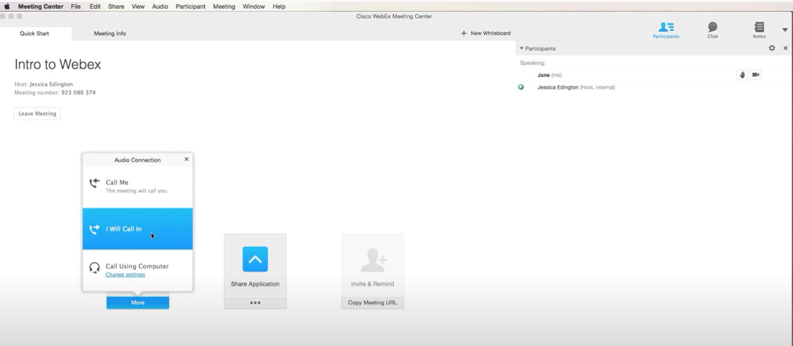Open the Apple menu
This screenshot has width=793, height=346.
pyautogui.click(x=7, y=6)
